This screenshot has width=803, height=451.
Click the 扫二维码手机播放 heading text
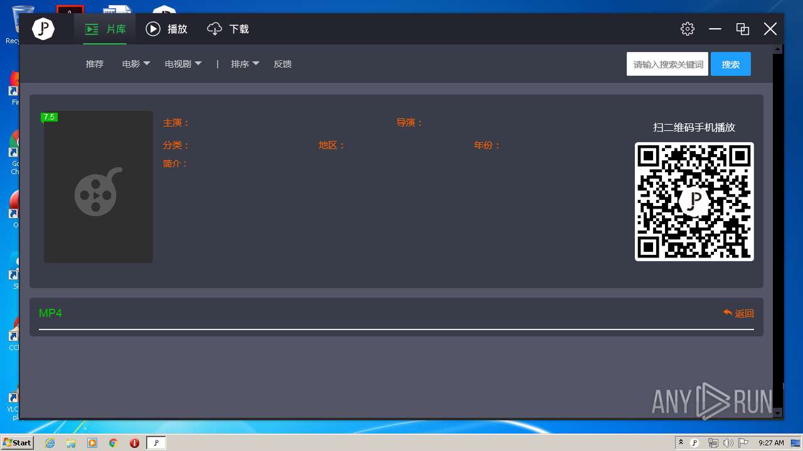click(x=694, y=127)
